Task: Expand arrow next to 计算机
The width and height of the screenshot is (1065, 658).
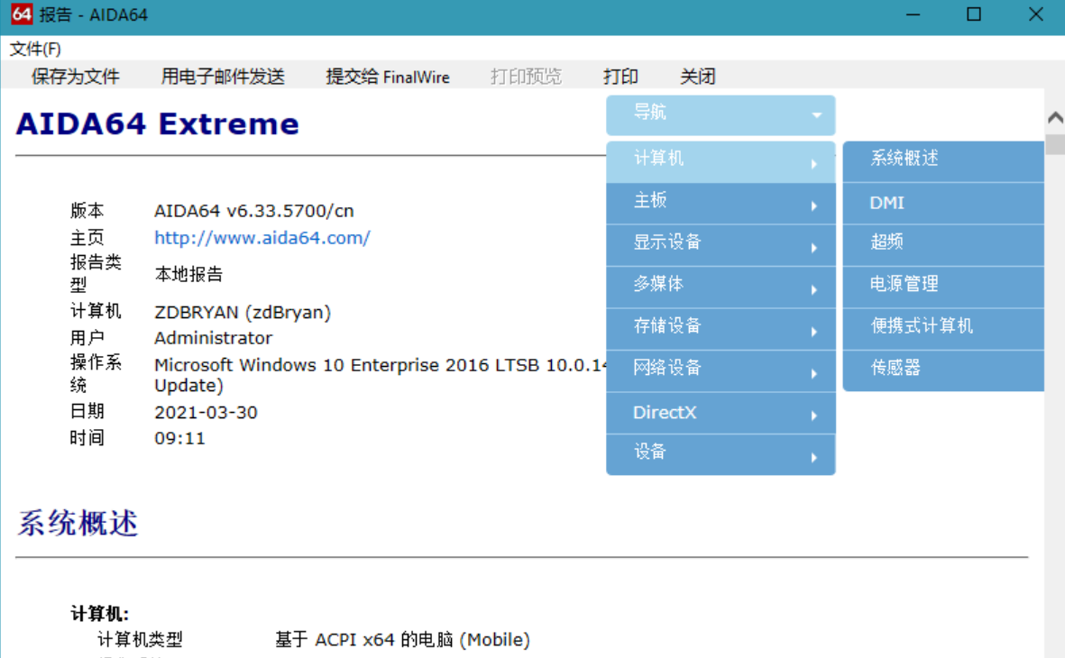Action: pos(813,164)
